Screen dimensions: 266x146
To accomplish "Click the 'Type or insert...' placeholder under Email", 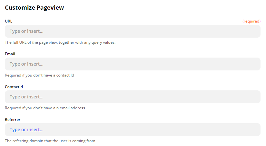I will coord(26,64).
